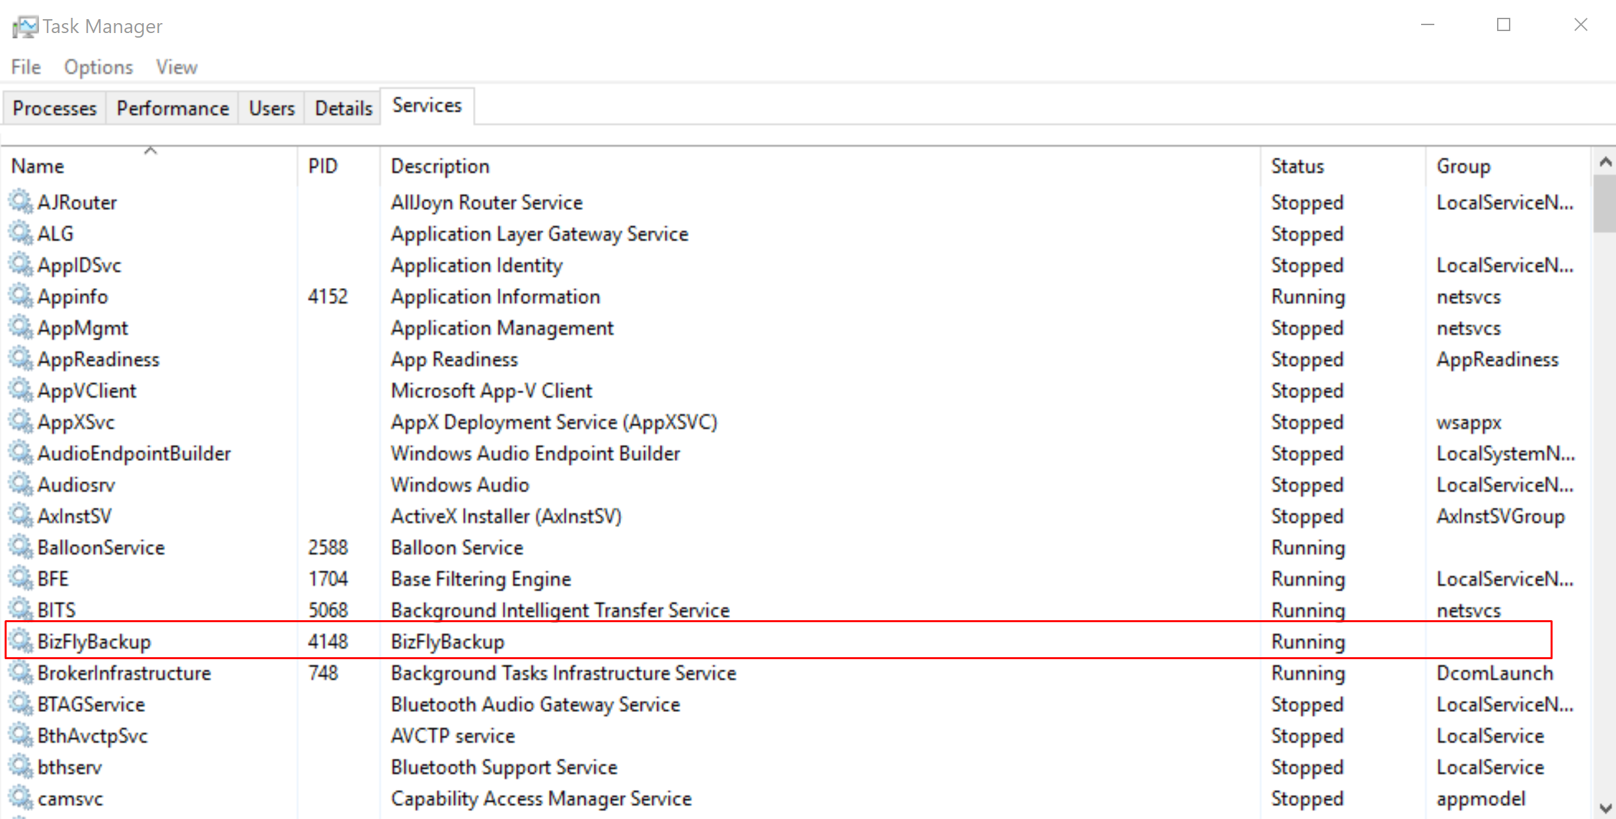Screen dimensions: 1616x819
Task: Click the Base Filtering Engine description
Action: (x=481, y=579)
